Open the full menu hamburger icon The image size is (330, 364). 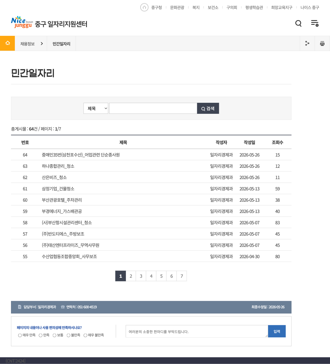(x=315, y=23)
